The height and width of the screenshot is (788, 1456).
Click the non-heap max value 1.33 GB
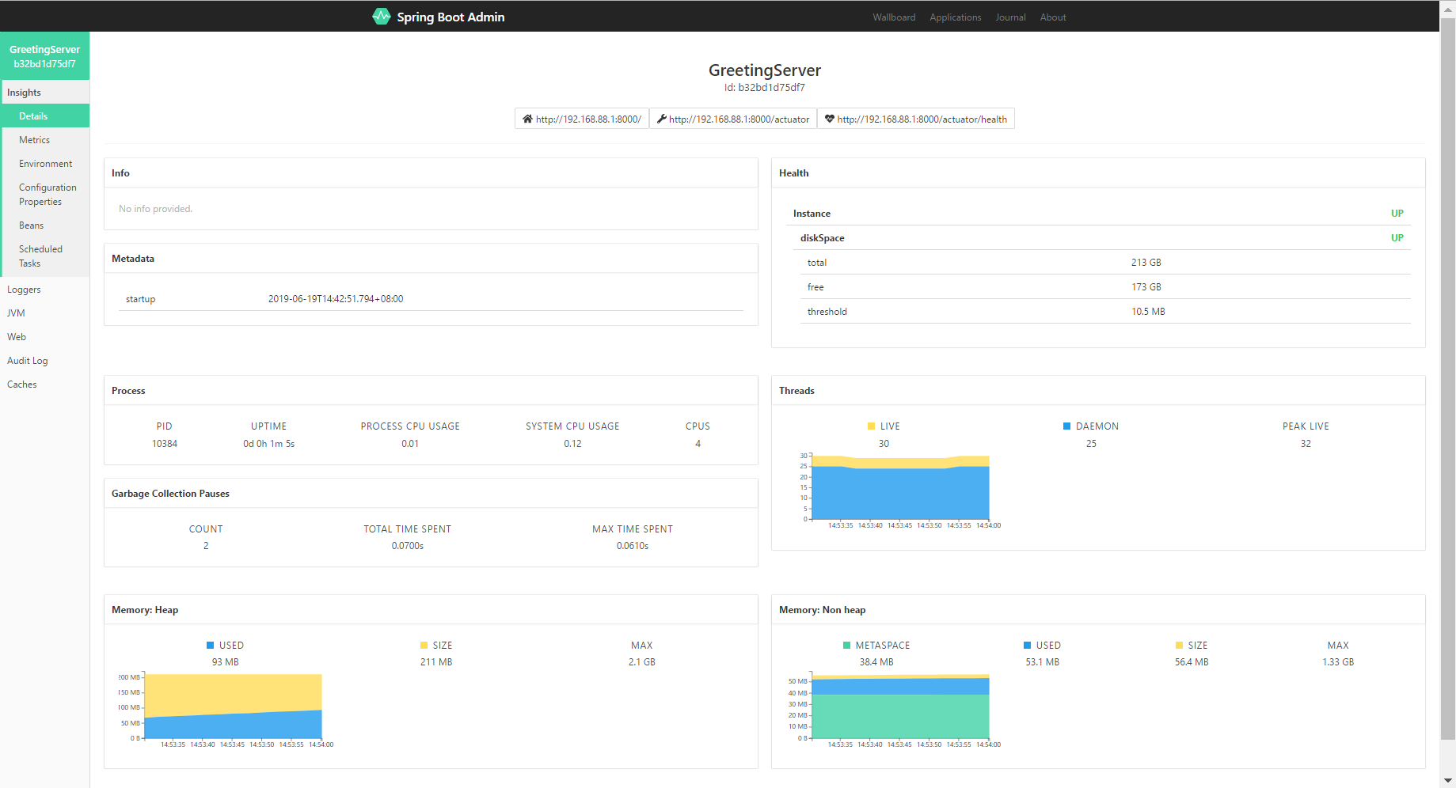(1338, 662)
